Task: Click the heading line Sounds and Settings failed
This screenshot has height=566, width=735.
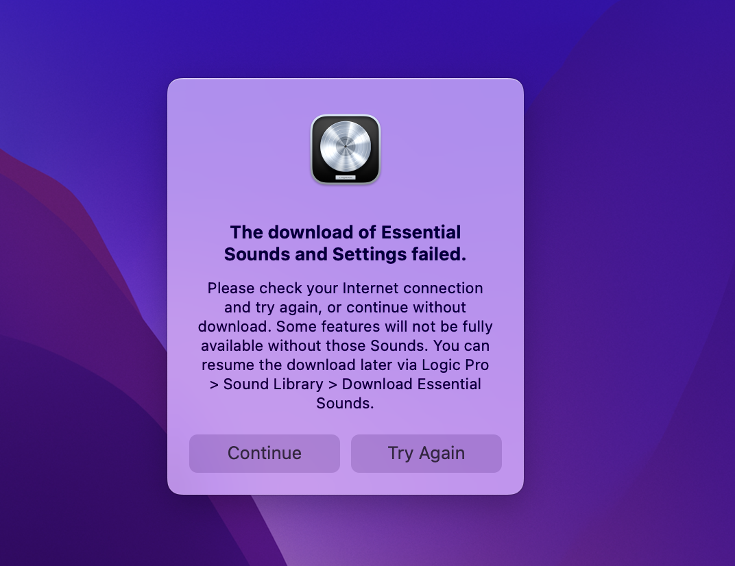Action: click(x=346, y=254)
